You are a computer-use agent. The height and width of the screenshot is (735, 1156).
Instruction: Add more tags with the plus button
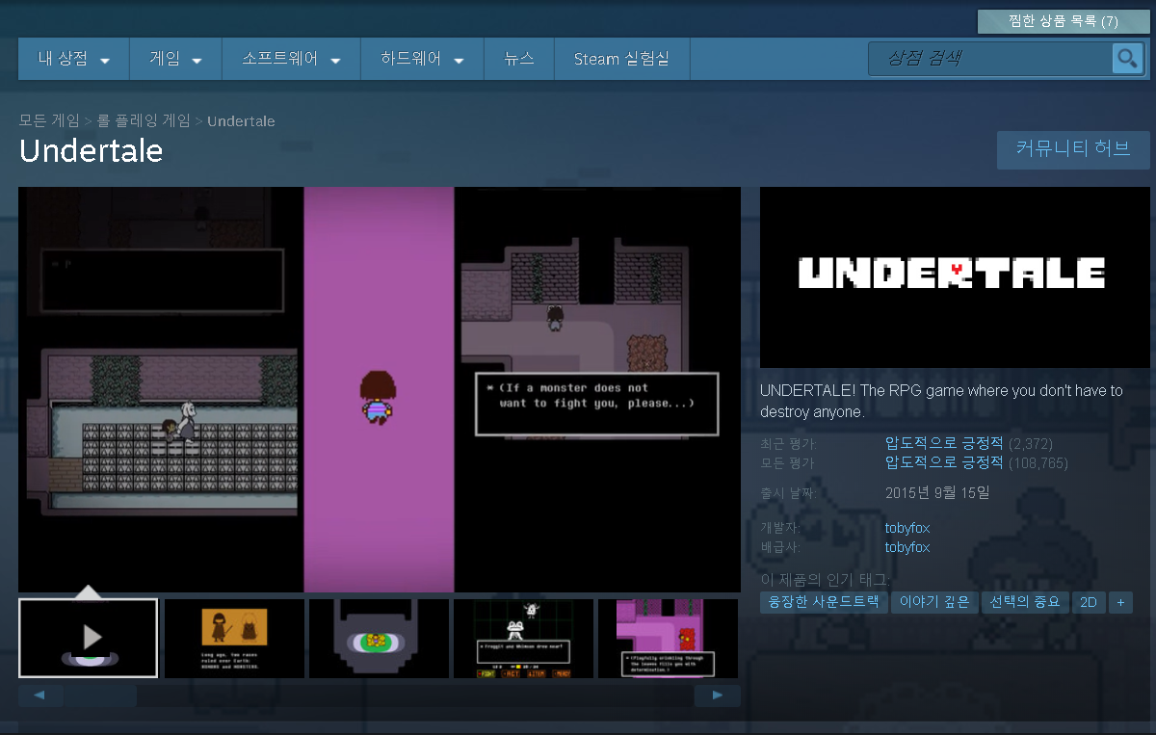pos(1120,602)
